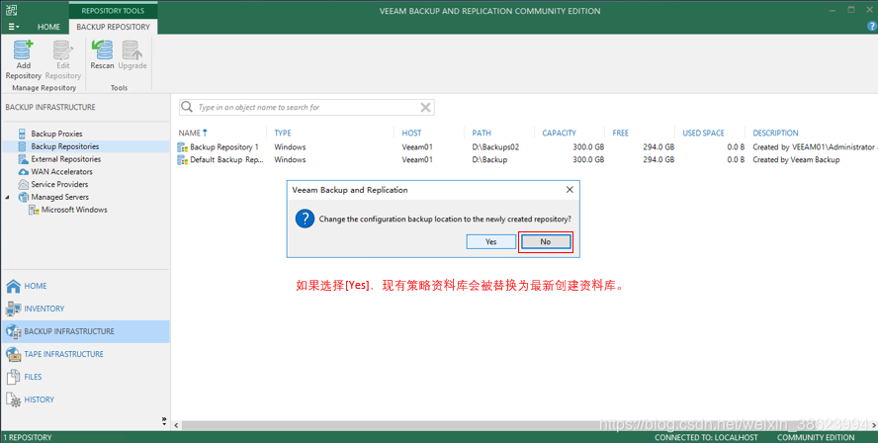Click the D:\Backup path cell

(x=489, y=159)
